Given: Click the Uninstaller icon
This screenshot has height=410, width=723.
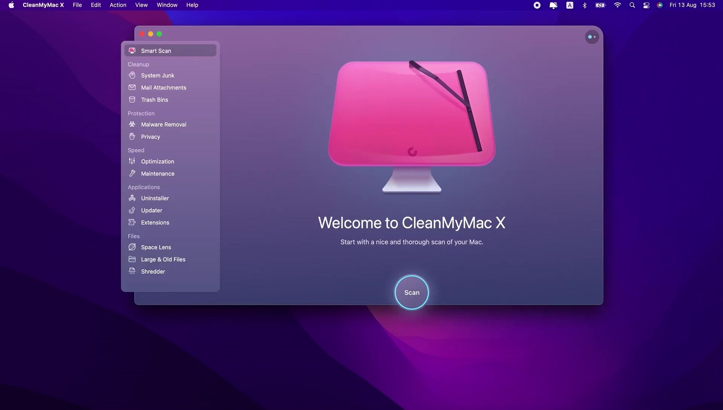Looking at the screenshot, I should click(x=132, y=198).
